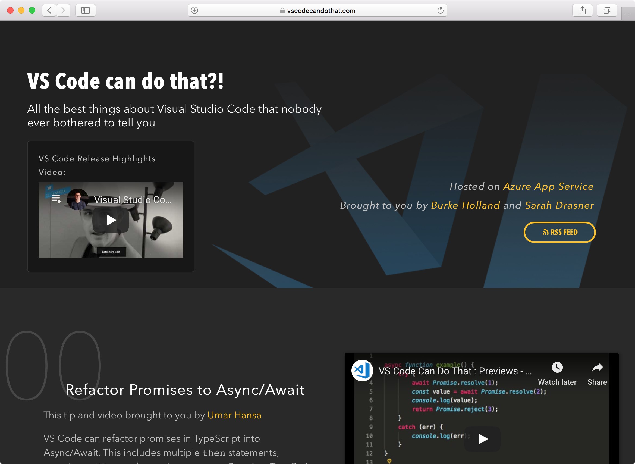
Task: Show all tabs overview icon
Action: (607, 10)
